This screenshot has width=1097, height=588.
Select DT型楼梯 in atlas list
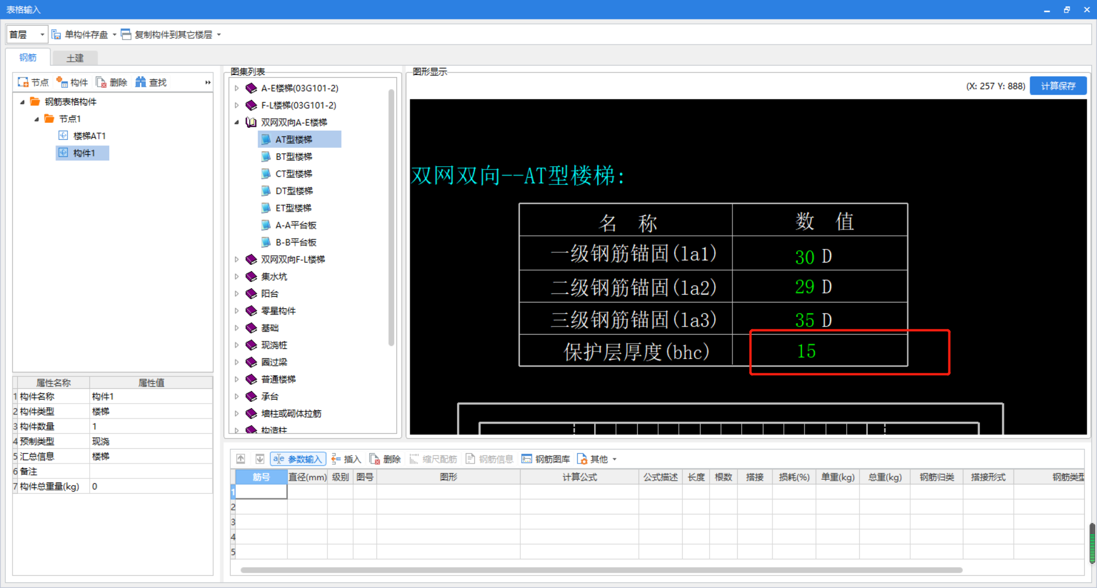click(x=294, y=191)
